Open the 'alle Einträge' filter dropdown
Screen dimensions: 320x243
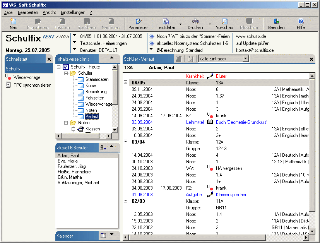[x=245, y=59]
